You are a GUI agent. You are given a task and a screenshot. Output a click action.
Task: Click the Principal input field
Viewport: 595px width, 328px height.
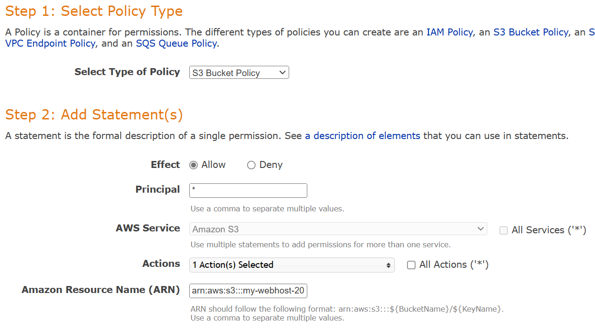(248, 190)
